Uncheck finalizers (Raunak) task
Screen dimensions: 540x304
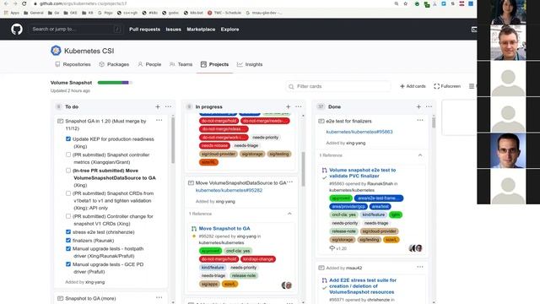tap(68, 240)
